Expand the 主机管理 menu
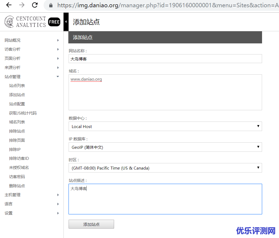Viewport: 279px width, 238px height. pos(32,195)
